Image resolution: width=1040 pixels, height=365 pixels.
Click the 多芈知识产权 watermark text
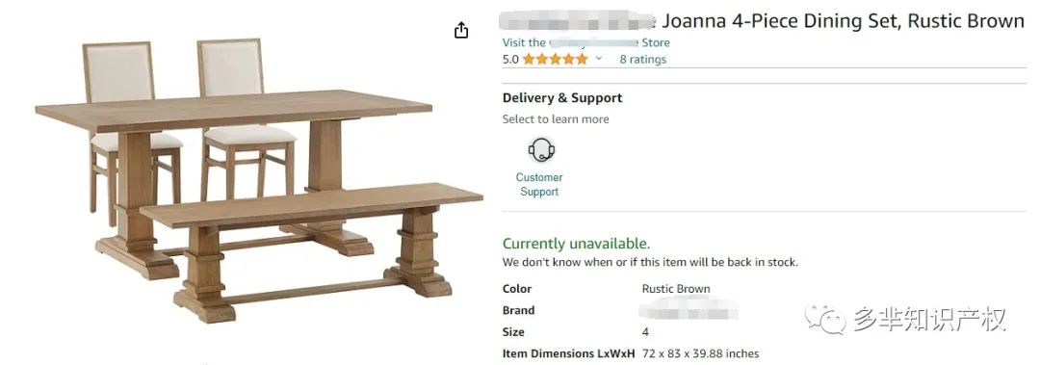(x=929, y=319)
